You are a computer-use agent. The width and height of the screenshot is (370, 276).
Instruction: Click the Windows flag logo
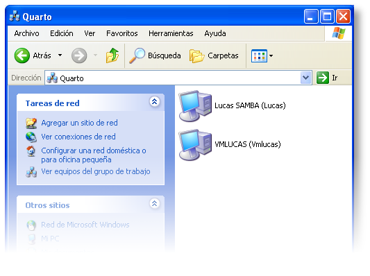click(338, 33)
